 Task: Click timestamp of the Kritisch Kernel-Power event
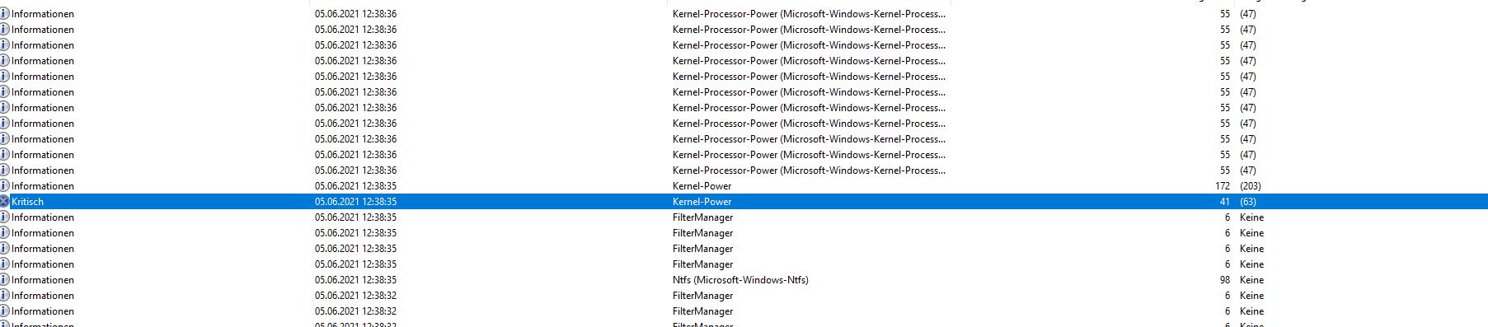click(x=355, y=202)
